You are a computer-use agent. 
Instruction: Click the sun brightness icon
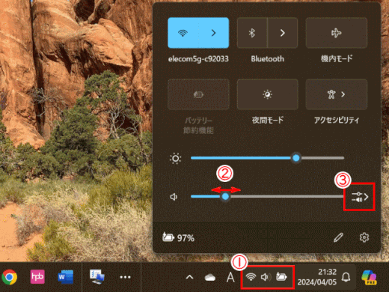[x=175, y=159]
